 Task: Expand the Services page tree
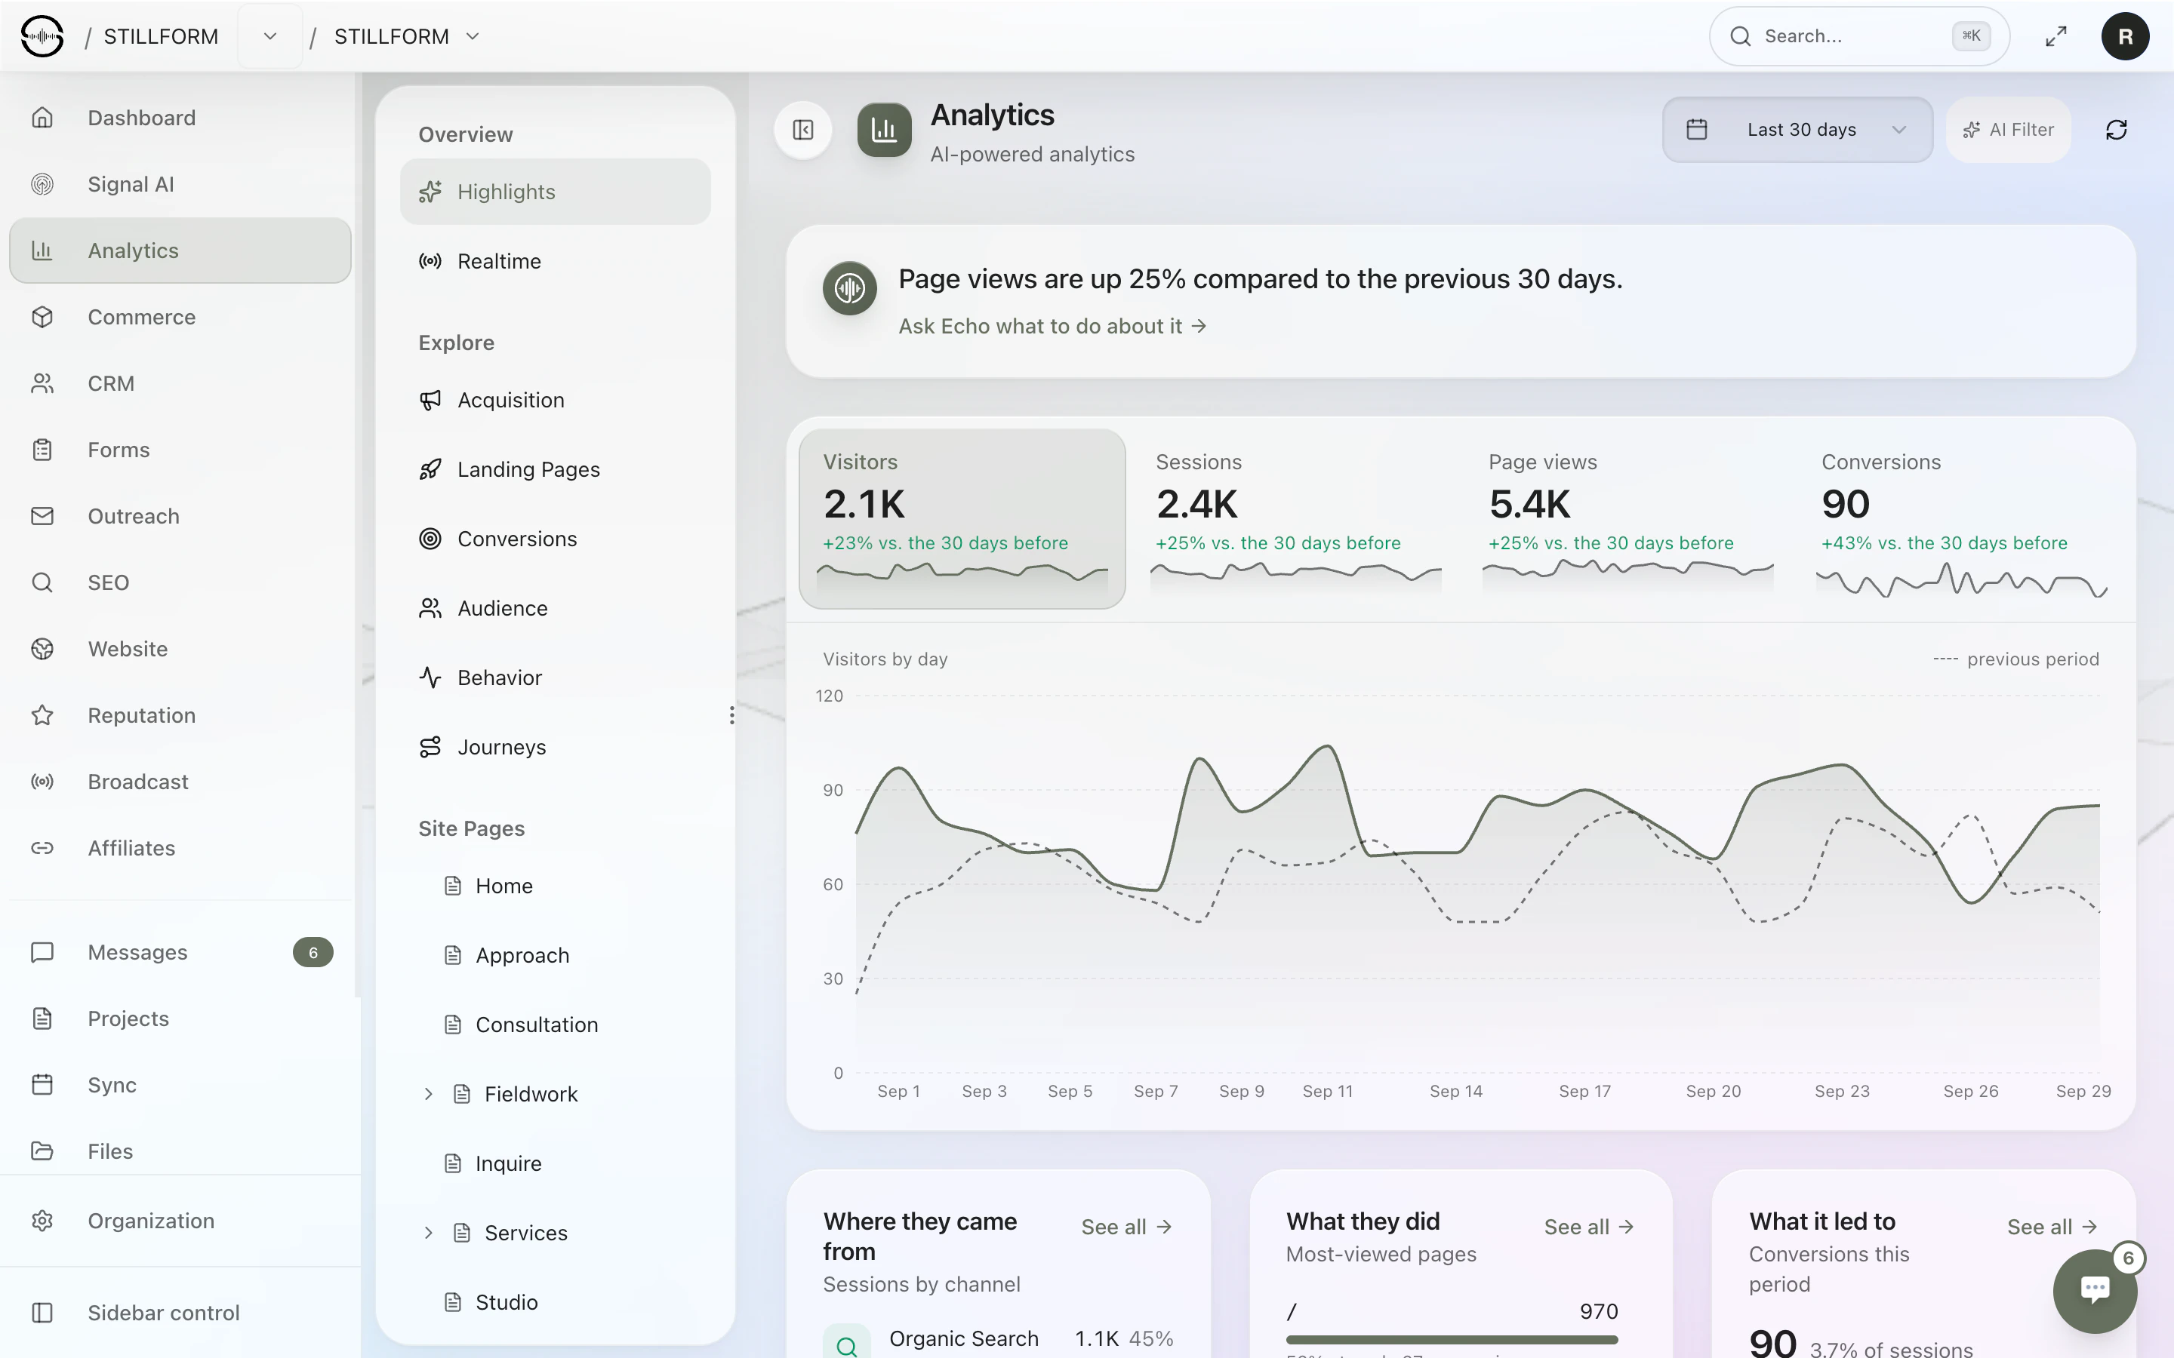pos(429,1232)
